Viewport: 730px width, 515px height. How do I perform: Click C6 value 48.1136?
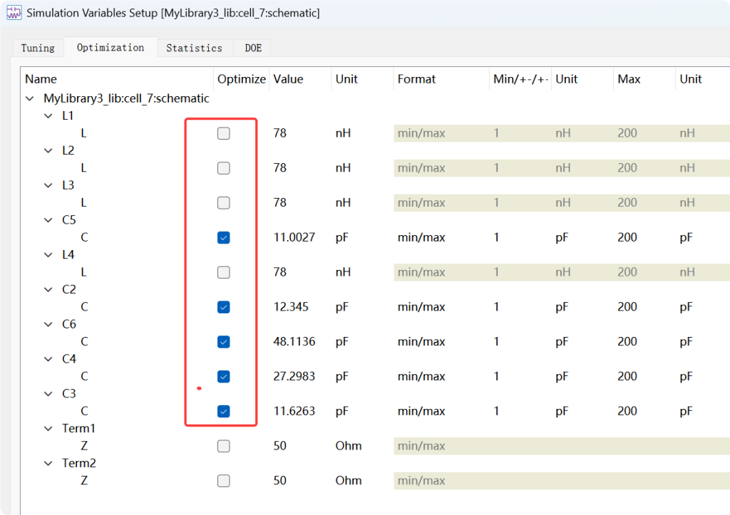click(294, 341)
